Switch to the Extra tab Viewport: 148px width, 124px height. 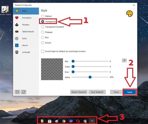(26, 38)
